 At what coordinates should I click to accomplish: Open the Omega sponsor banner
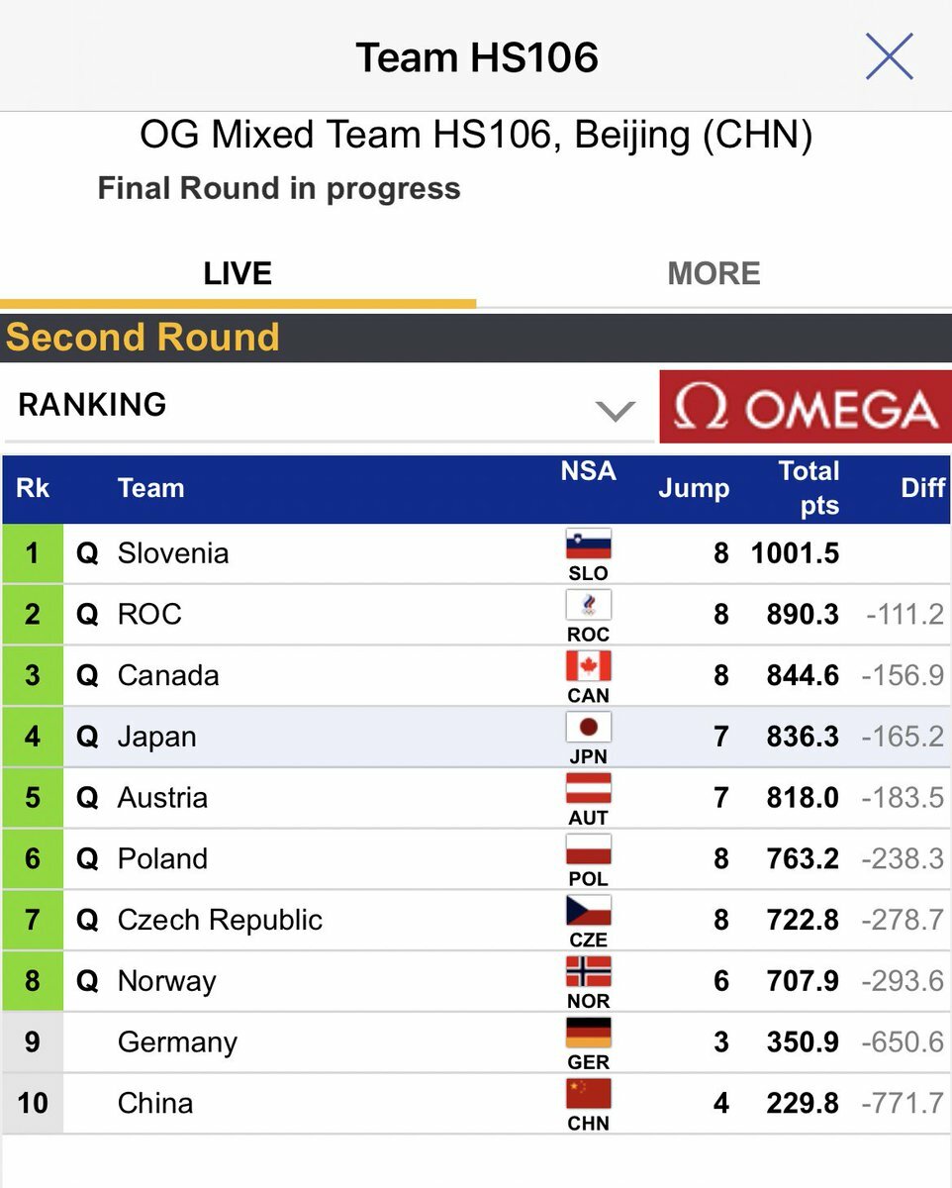(x=805, y=407)
